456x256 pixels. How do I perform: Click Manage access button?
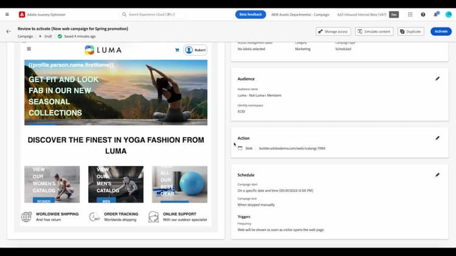pyautogui.click(x=333, y=32)
